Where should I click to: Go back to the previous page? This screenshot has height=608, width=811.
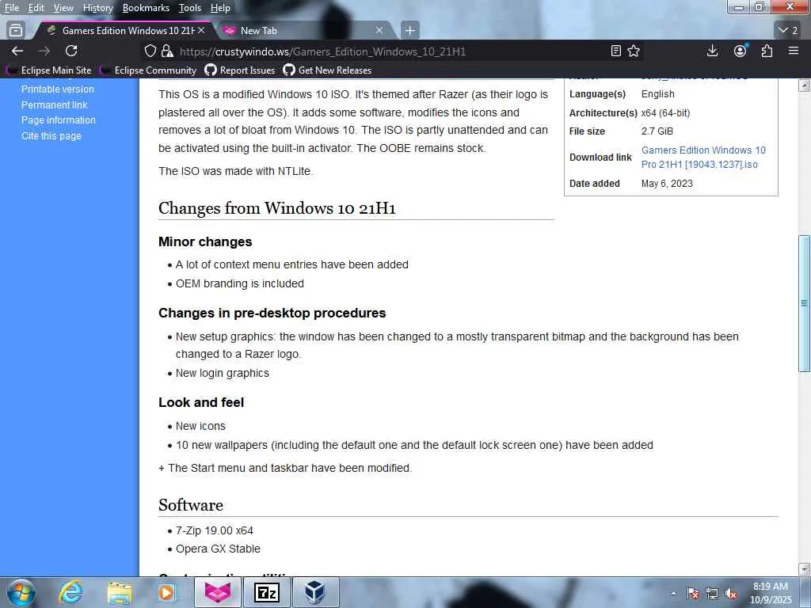(17, 51)
